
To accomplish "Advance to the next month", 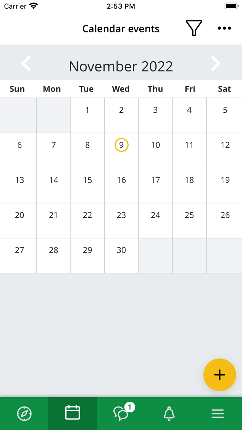I will (216, 64).
